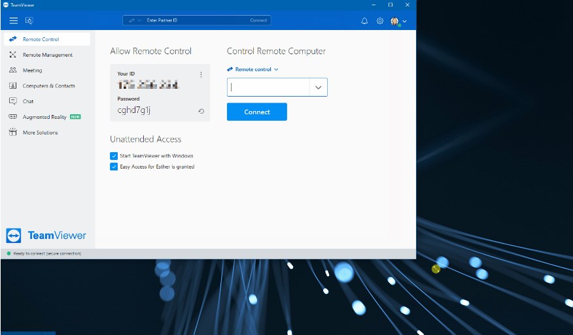Viewport: 573px width, 335px height.
Task: Click the Meeting people icon
Action: pyautogui.click(x=13, y=70)
